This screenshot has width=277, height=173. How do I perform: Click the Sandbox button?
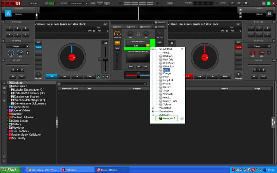click(160, 22)
